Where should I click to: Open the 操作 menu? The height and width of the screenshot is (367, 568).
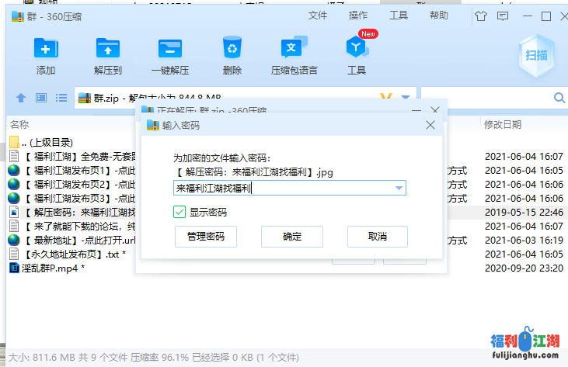(x=358, y=16)
